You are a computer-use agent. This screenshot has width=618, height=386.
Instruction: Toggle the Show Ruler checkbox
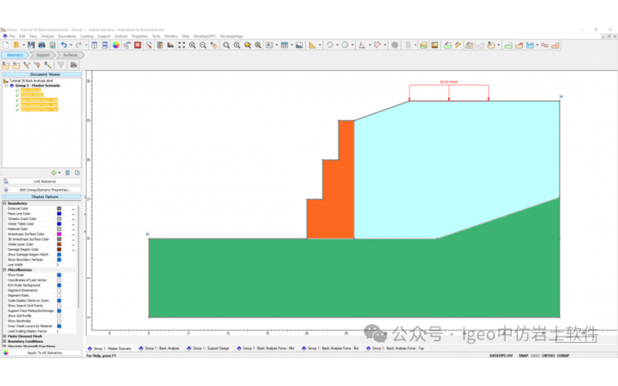point(59,275)
